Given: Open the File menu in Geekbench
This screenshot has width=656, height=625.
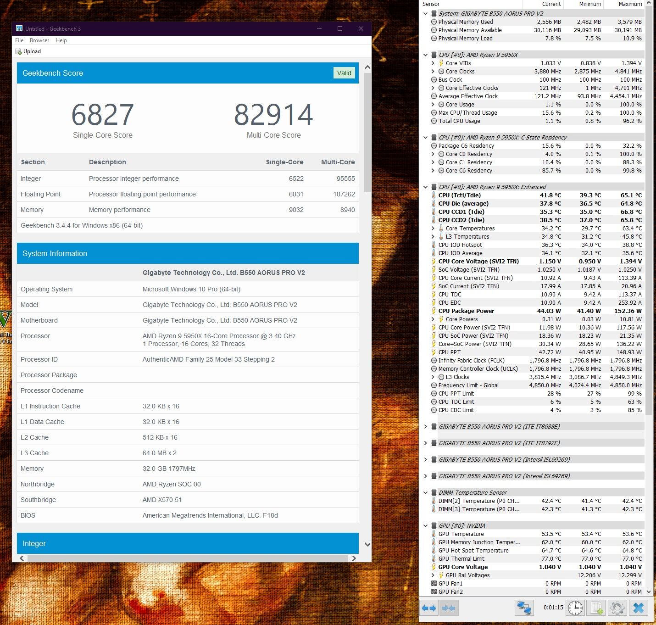Looking at the screenshot, I should tap(19, 40).
